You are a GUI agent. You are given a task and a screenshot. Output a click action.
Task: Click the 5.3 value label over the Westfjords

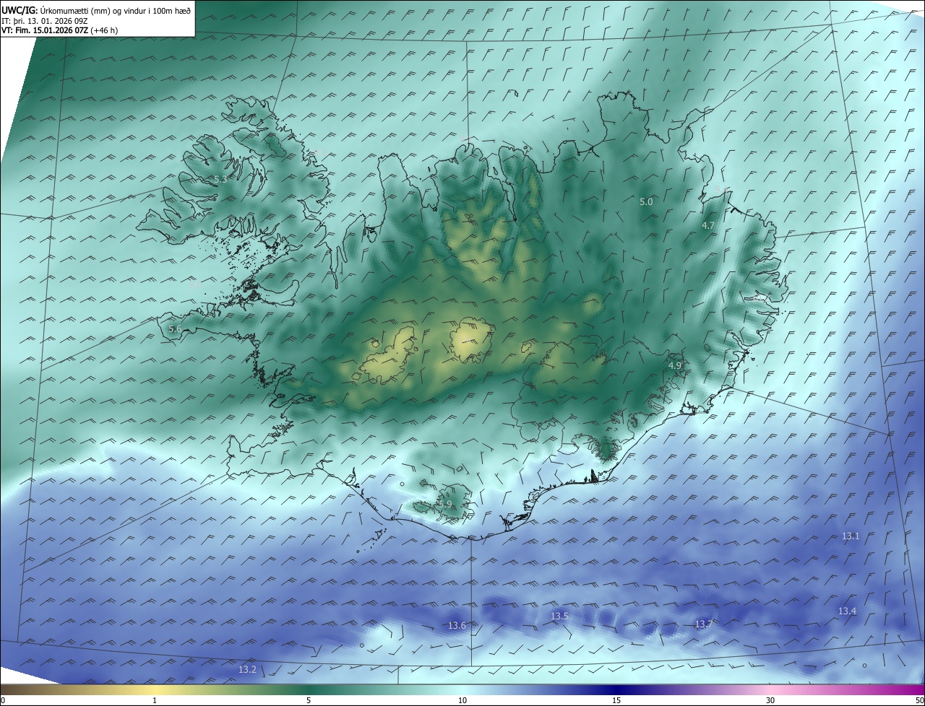tap(220, 179)
